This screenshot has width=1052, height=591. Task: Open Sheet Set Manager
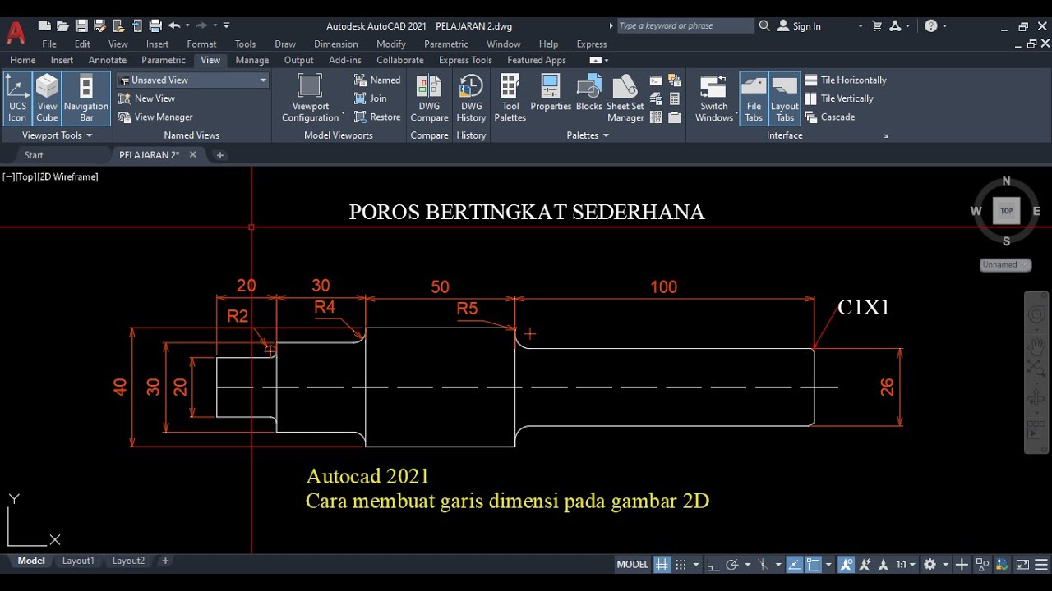pyautogui.click(x=625, y=98)
